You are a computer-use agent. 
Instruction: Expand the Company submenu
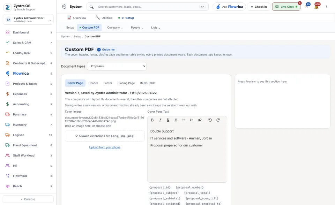pos(115,28)
